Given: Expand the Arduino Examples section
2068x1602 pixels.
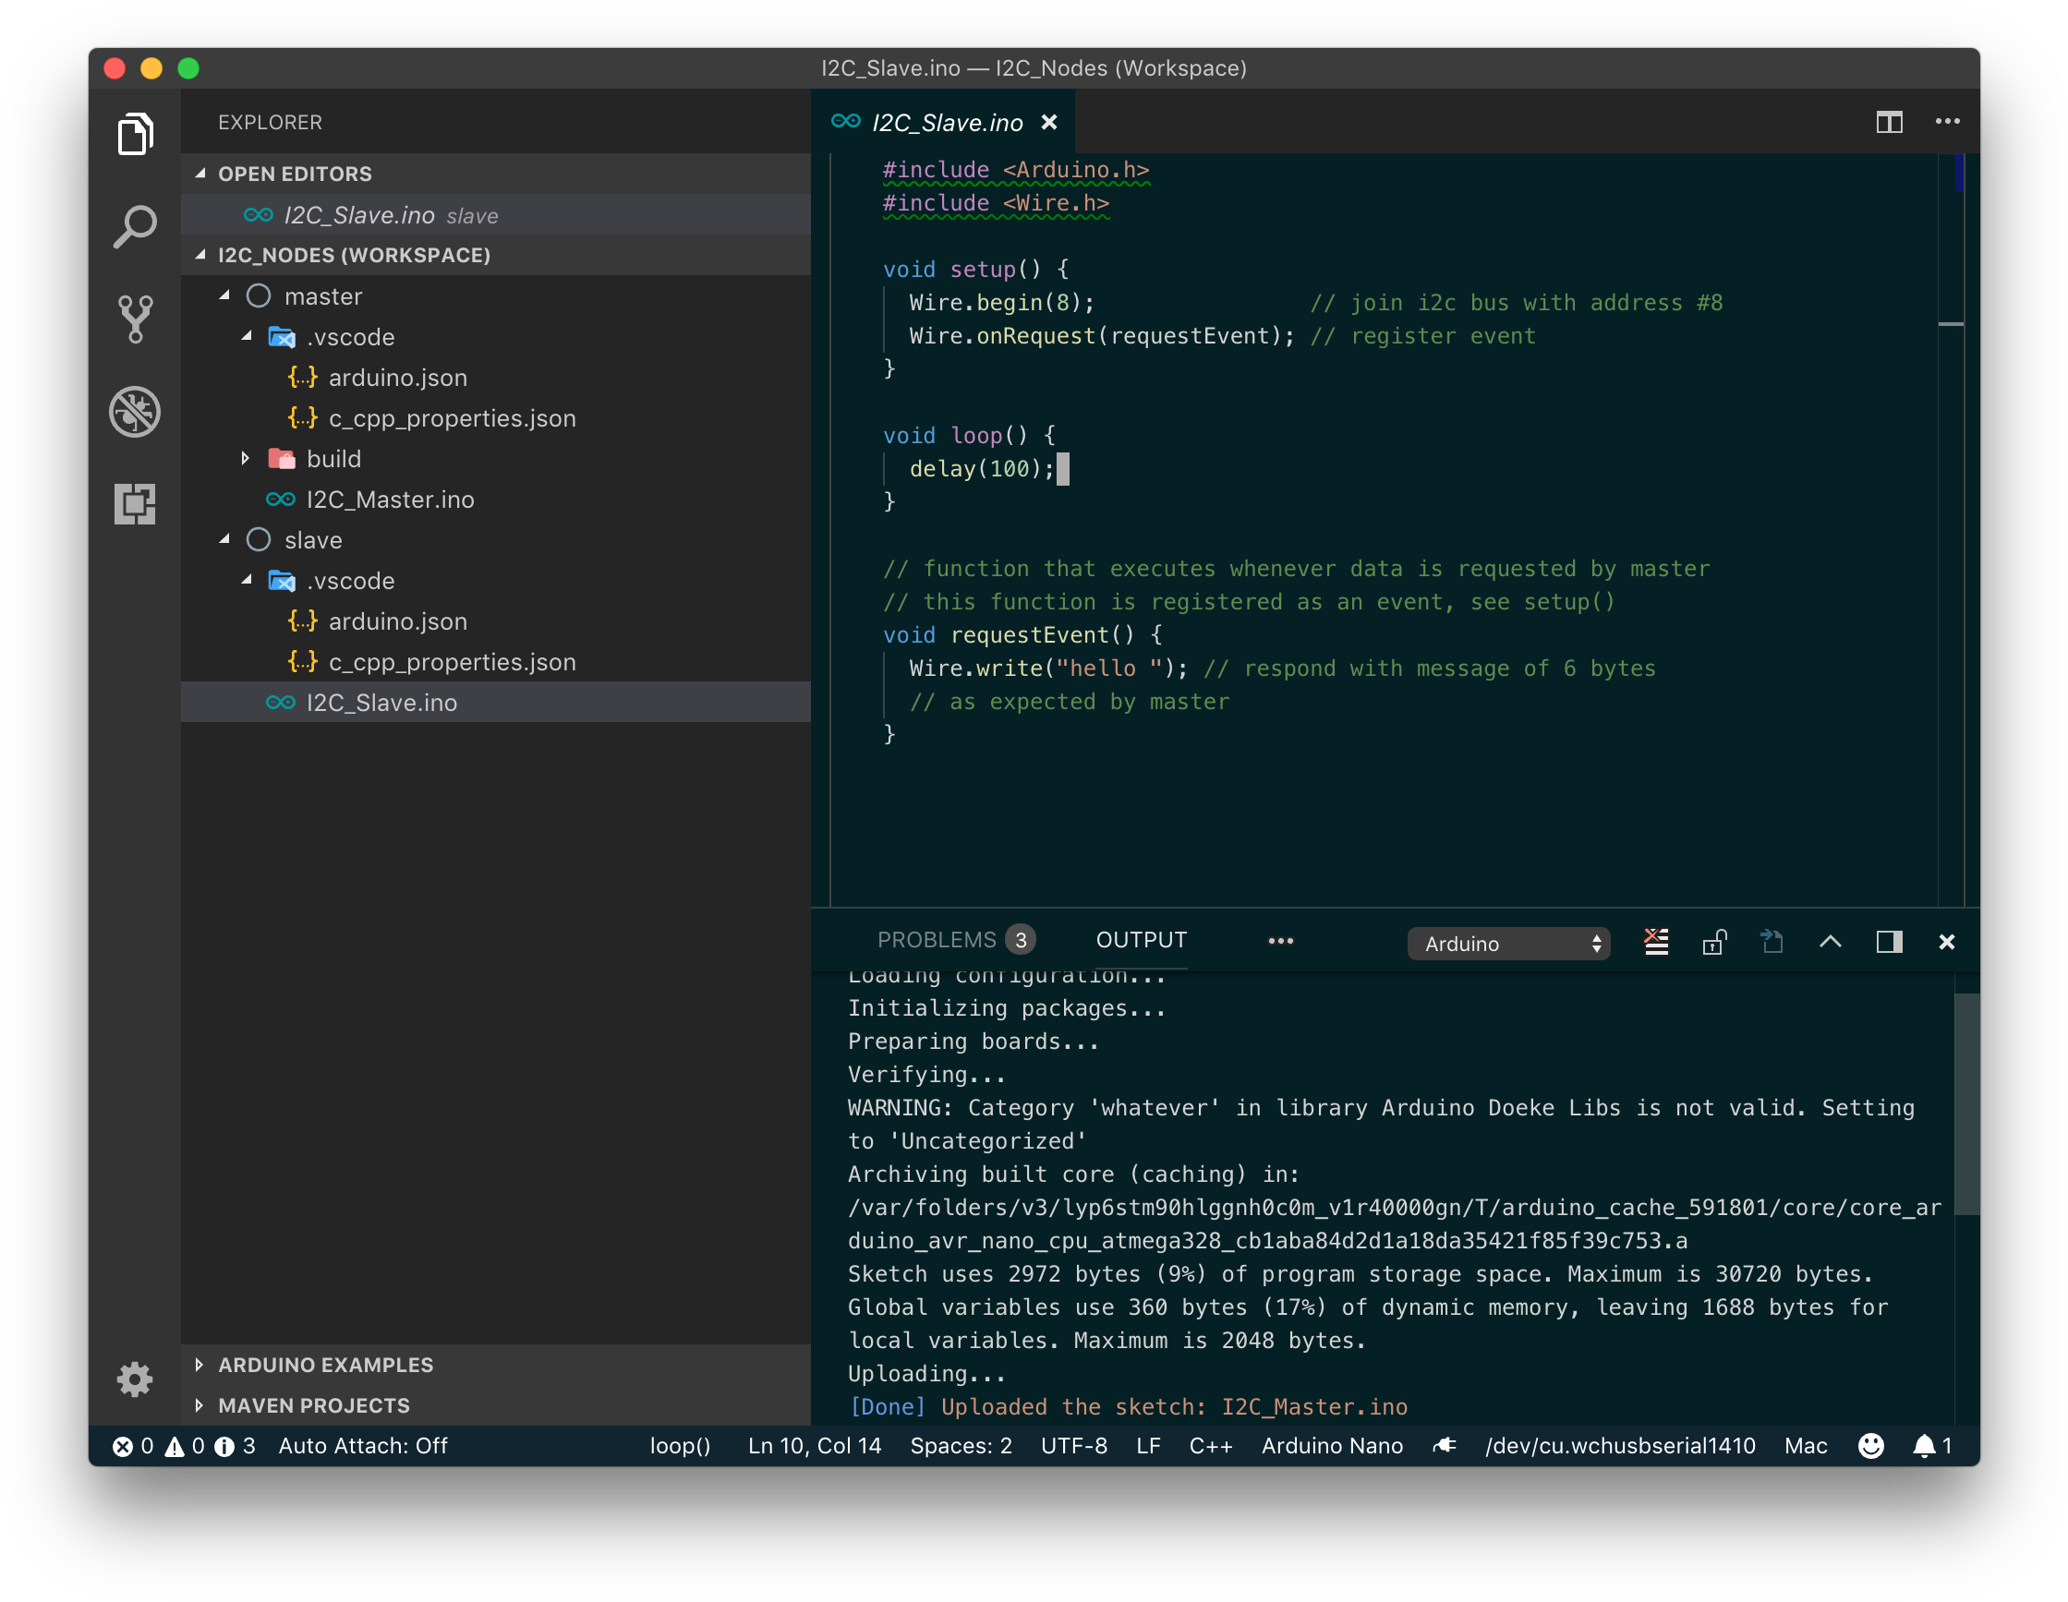Looking at the screenshot, I should point(325,1365).
